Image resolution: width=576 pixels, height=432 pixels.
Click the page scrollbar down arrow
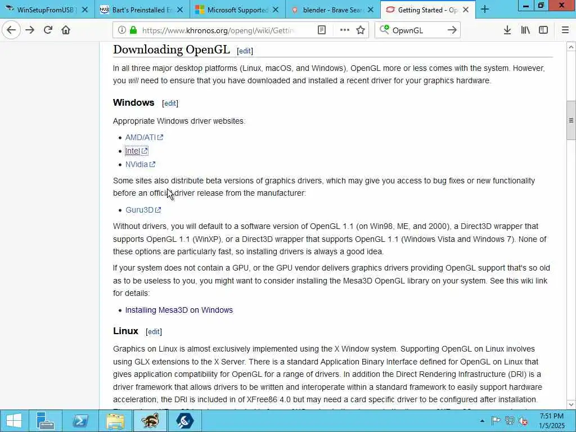571,404
